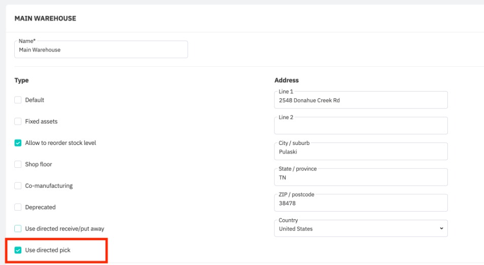The height and width of the screenshot is (265, 484).
Task: Tick the Shop floor checkbox
Action: tap(18, 164)
